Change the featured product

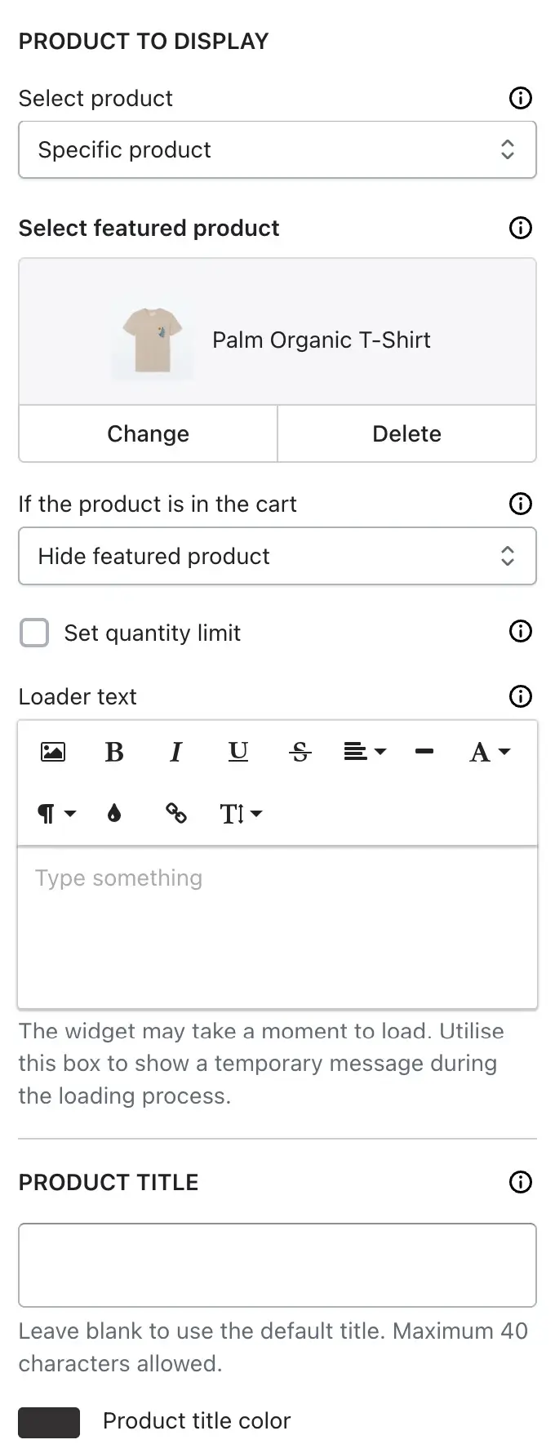pos(148,433)
